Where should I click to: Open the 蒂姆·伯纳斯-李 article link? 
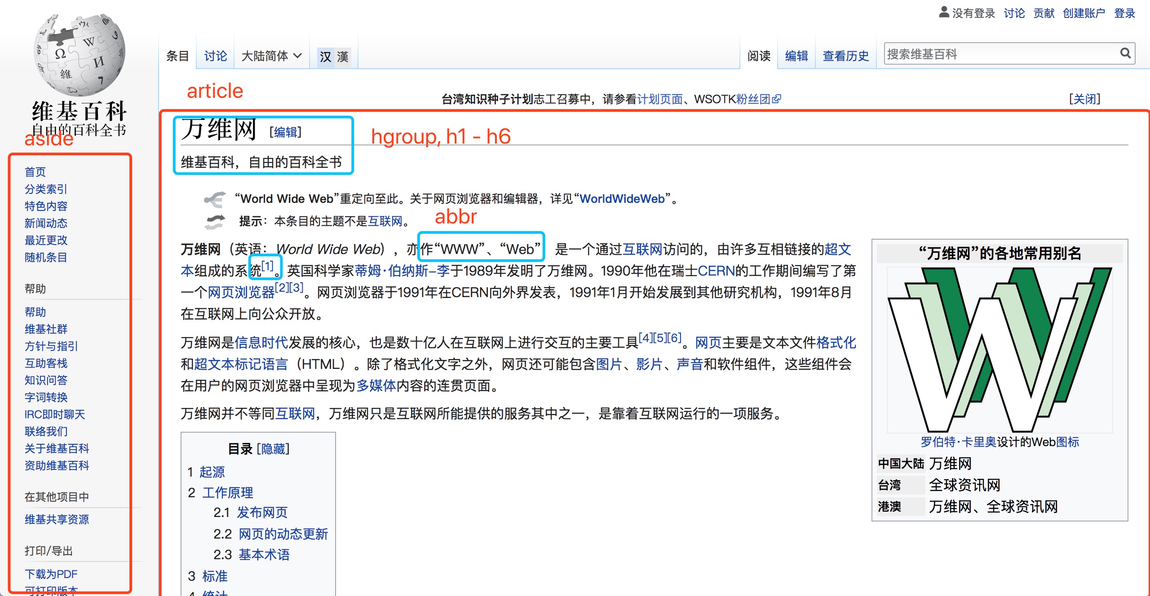point(402,271)
